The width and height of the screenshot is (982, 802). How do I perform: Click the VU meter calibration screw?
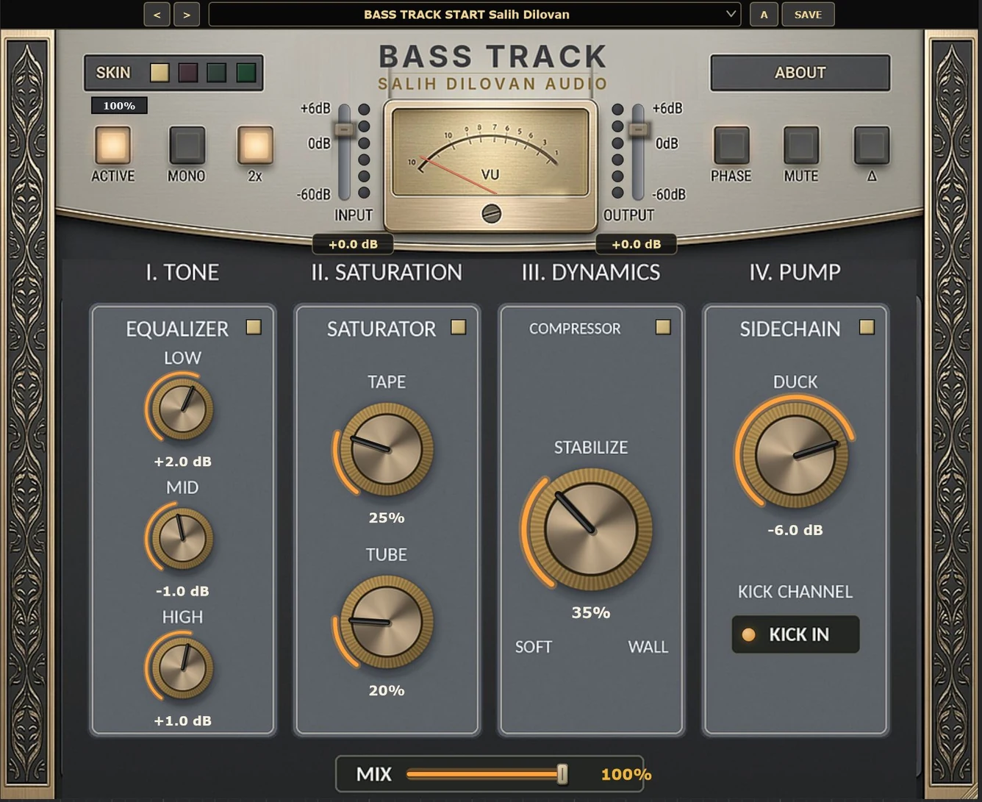click(x=491, y=214)
